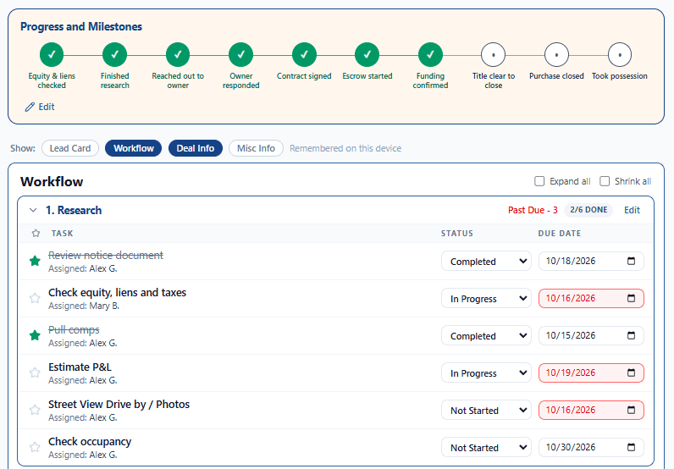This screenshot has width=674, height=469.
Task: Mark the Took possession milestone circle
Action: click(x=620, y=54)
